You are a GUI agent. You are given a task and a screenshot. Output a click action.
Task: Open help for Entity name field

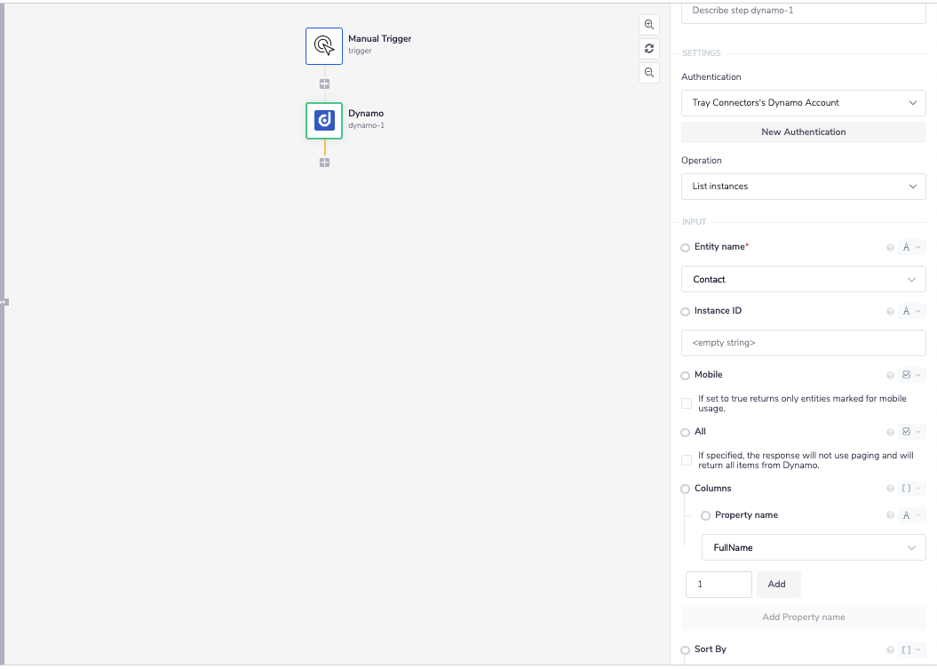tap(890, 248)
